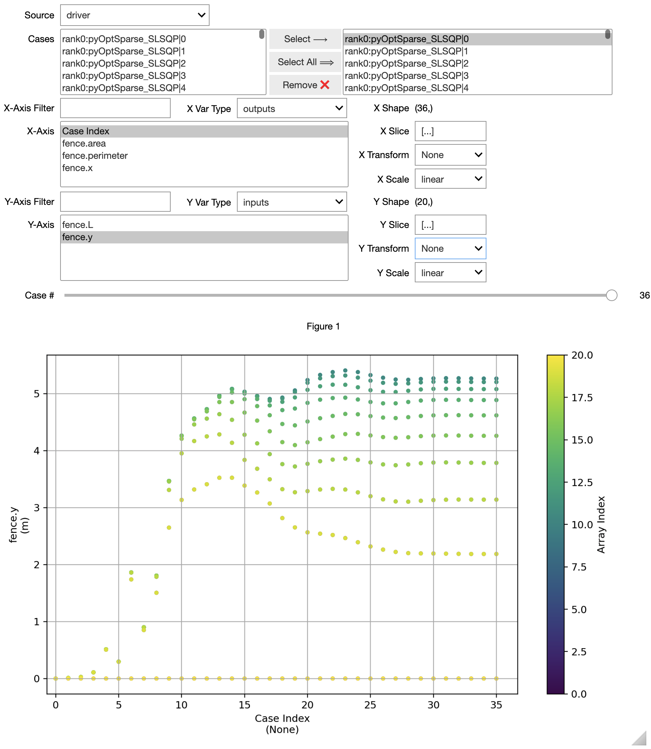Open the X Transform dropdown
The height and width of the screenshot is (749, 651).
point(450,155)
